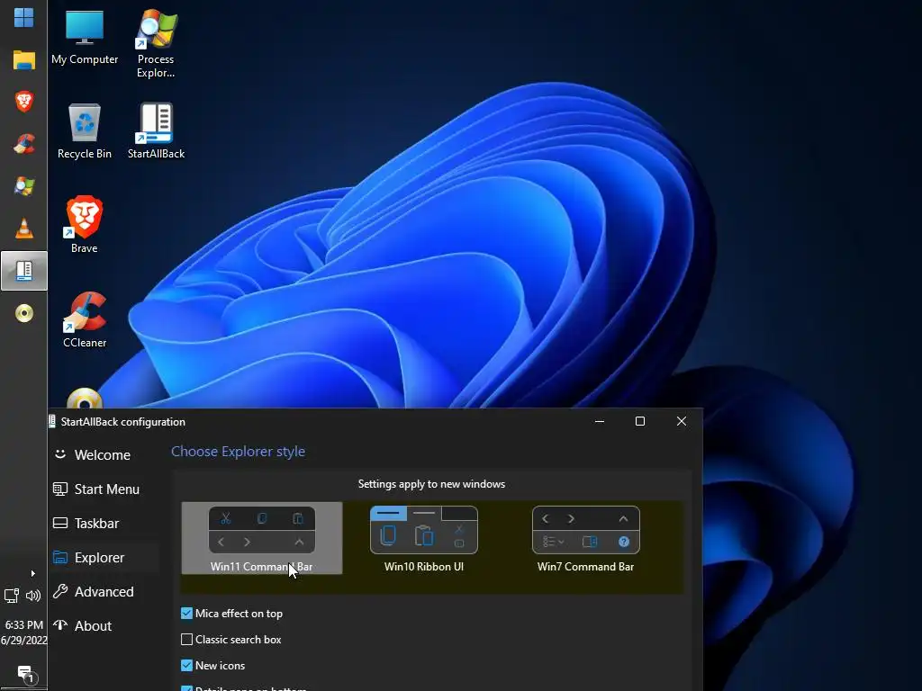
Task: Open StartAllBack desktop shortcut
Action: click(x=156, y=131)
